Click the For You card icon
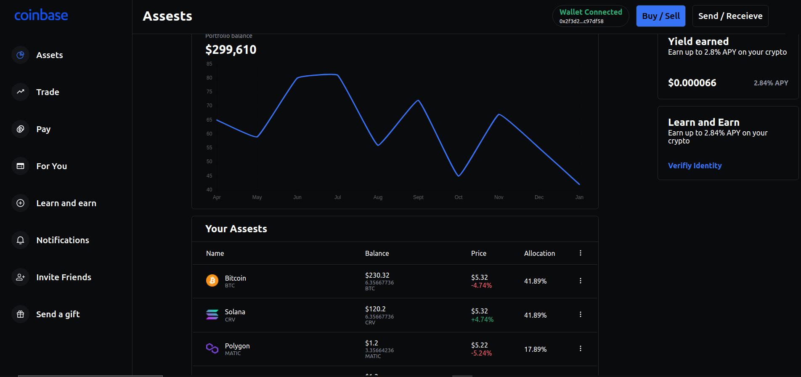 [20, 166]
